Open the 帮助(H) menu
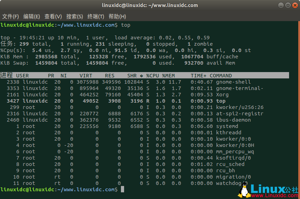The width and height of the screenshot is (300, 199). (117, 17)
